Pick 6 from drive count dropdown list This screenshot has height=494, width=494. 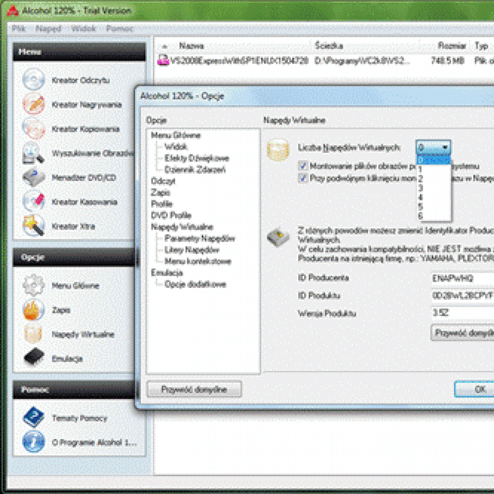421,216
